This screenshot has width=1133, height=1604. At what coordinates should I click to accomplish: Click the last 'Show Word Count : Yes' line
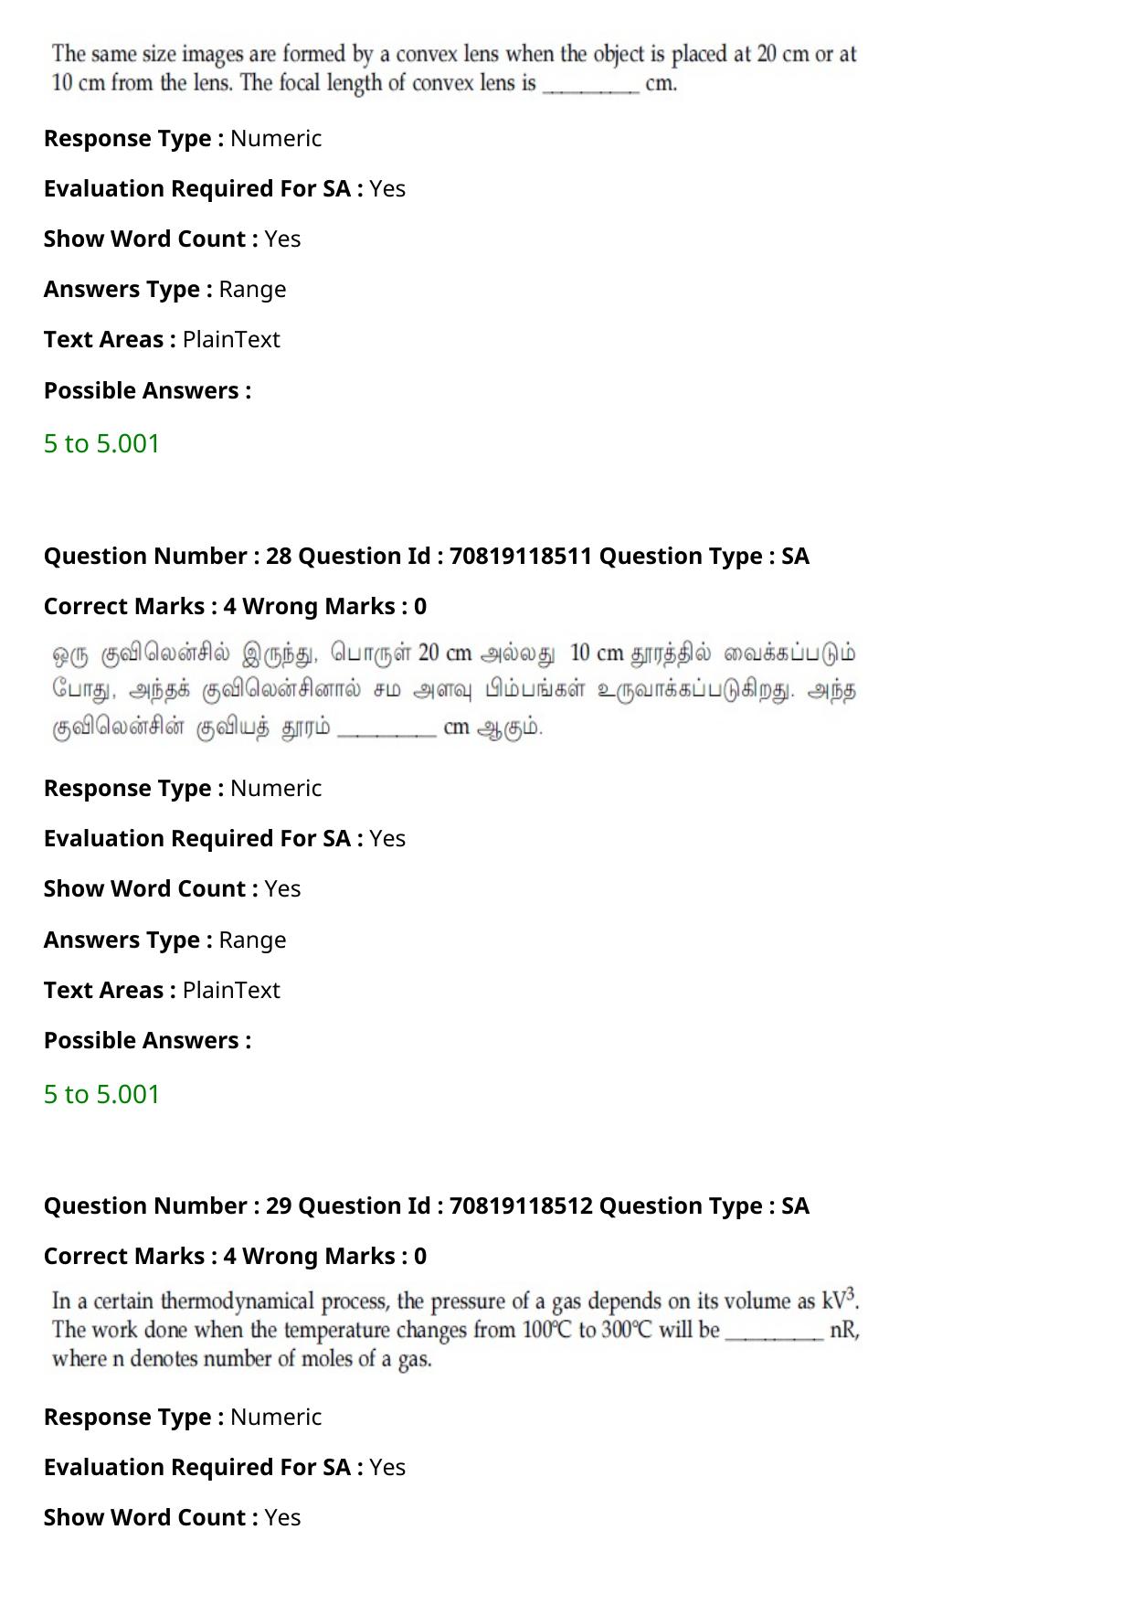pyautogui.click(x=172, y=1517)
